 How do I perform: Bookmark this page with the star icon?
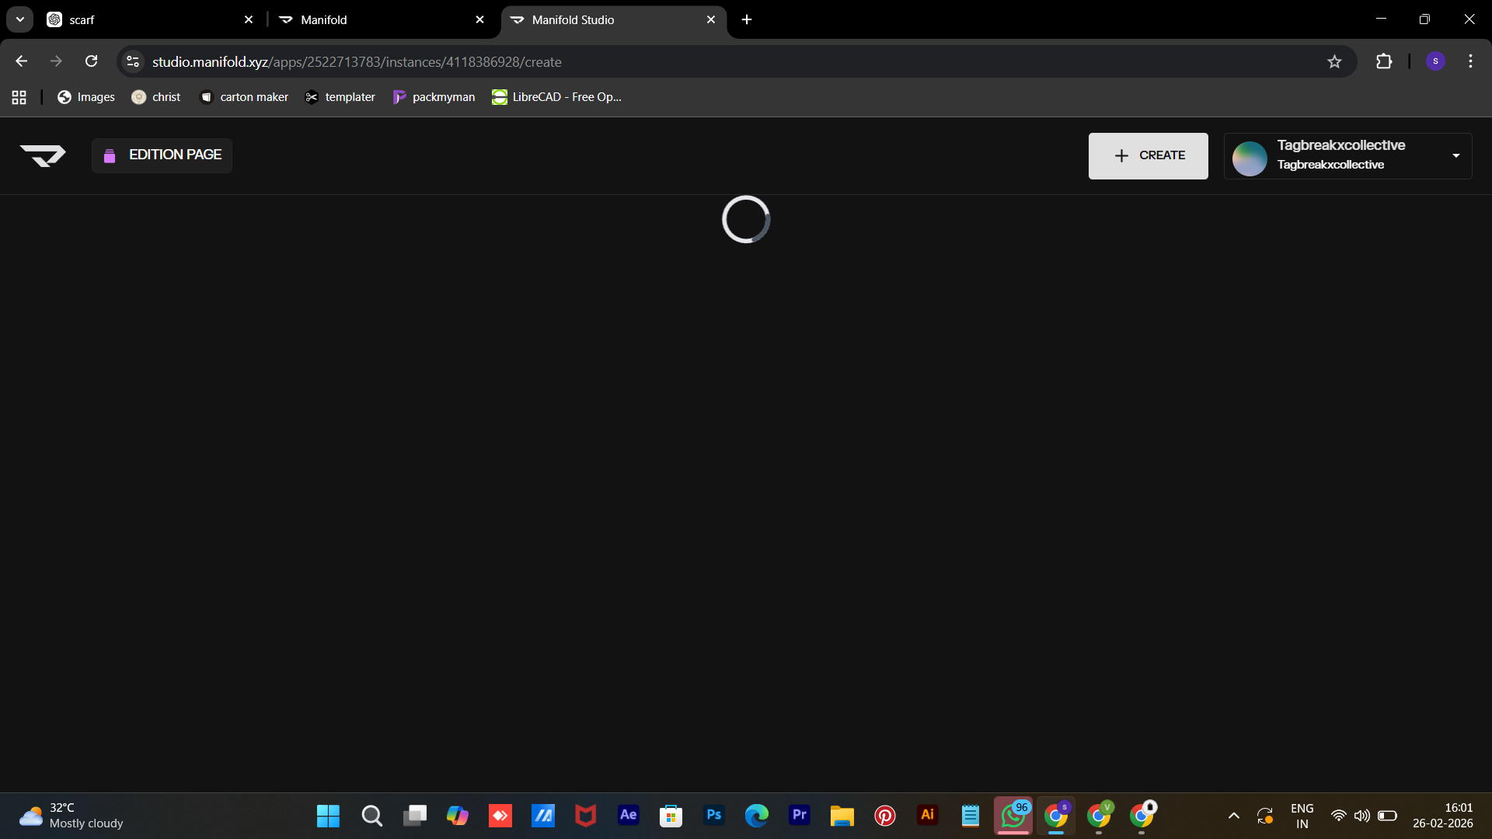pyautogui.click(x=1334, y=62)
